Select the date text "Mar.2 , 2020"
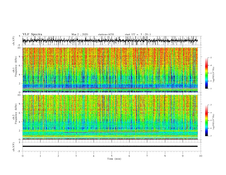The image size is (226, 175). pos(80,34)
